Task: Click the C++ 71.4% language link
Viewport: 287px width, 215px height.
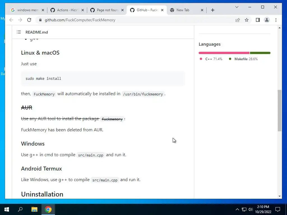Action: (211, 59)
